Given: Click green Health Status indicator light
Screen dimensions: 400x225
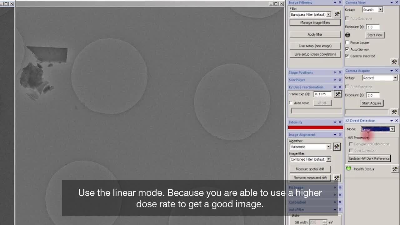Looking at the screenshot, I should (349, 169).
